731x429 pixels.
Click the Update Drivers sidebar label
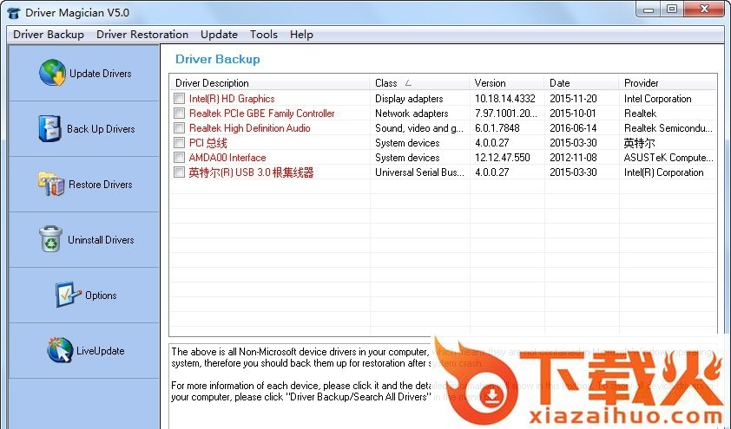(x=100, y=74)
